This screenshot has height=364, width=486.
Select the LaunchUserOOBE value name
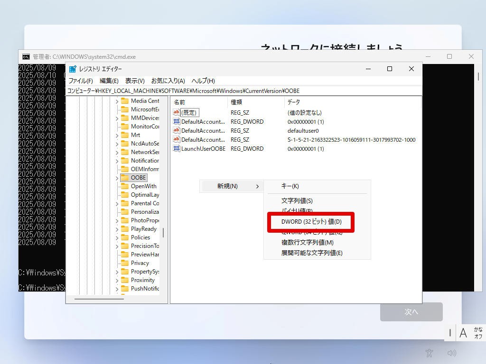[x=203, y=148]
